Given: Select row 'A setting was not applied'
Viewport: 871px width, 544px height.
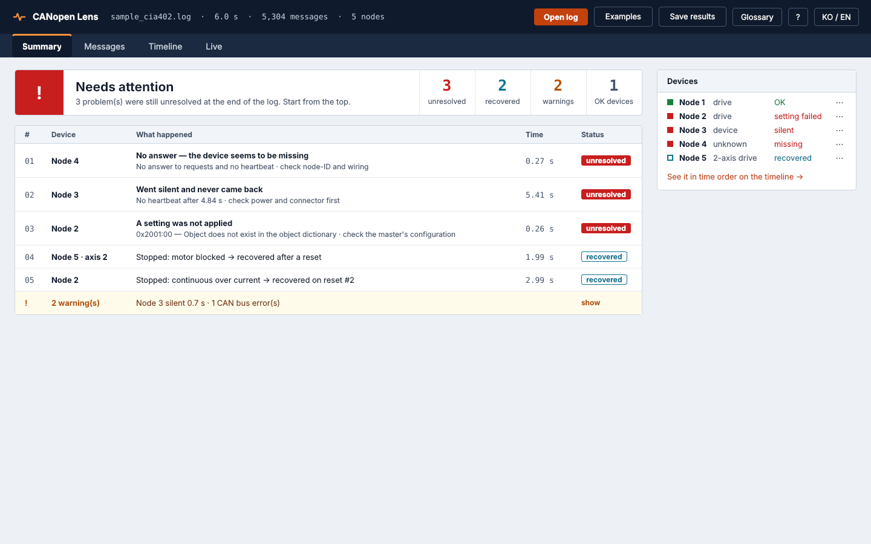Looking at the screenshot, I should point(328,228).
